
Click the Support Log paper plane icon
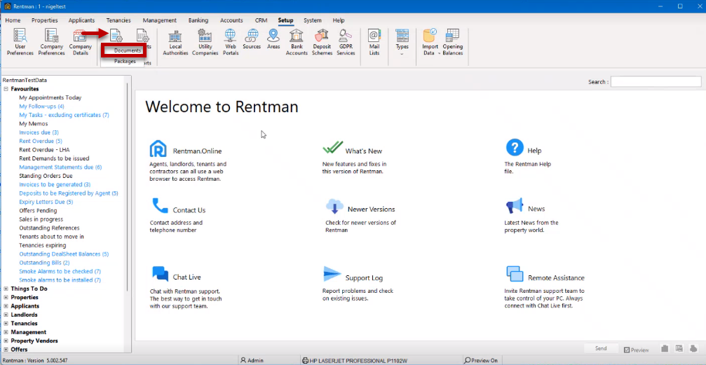(332, 274)
